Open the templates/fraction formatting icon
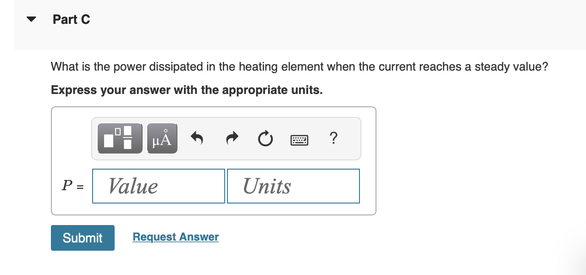 click(x=120, y=138)
